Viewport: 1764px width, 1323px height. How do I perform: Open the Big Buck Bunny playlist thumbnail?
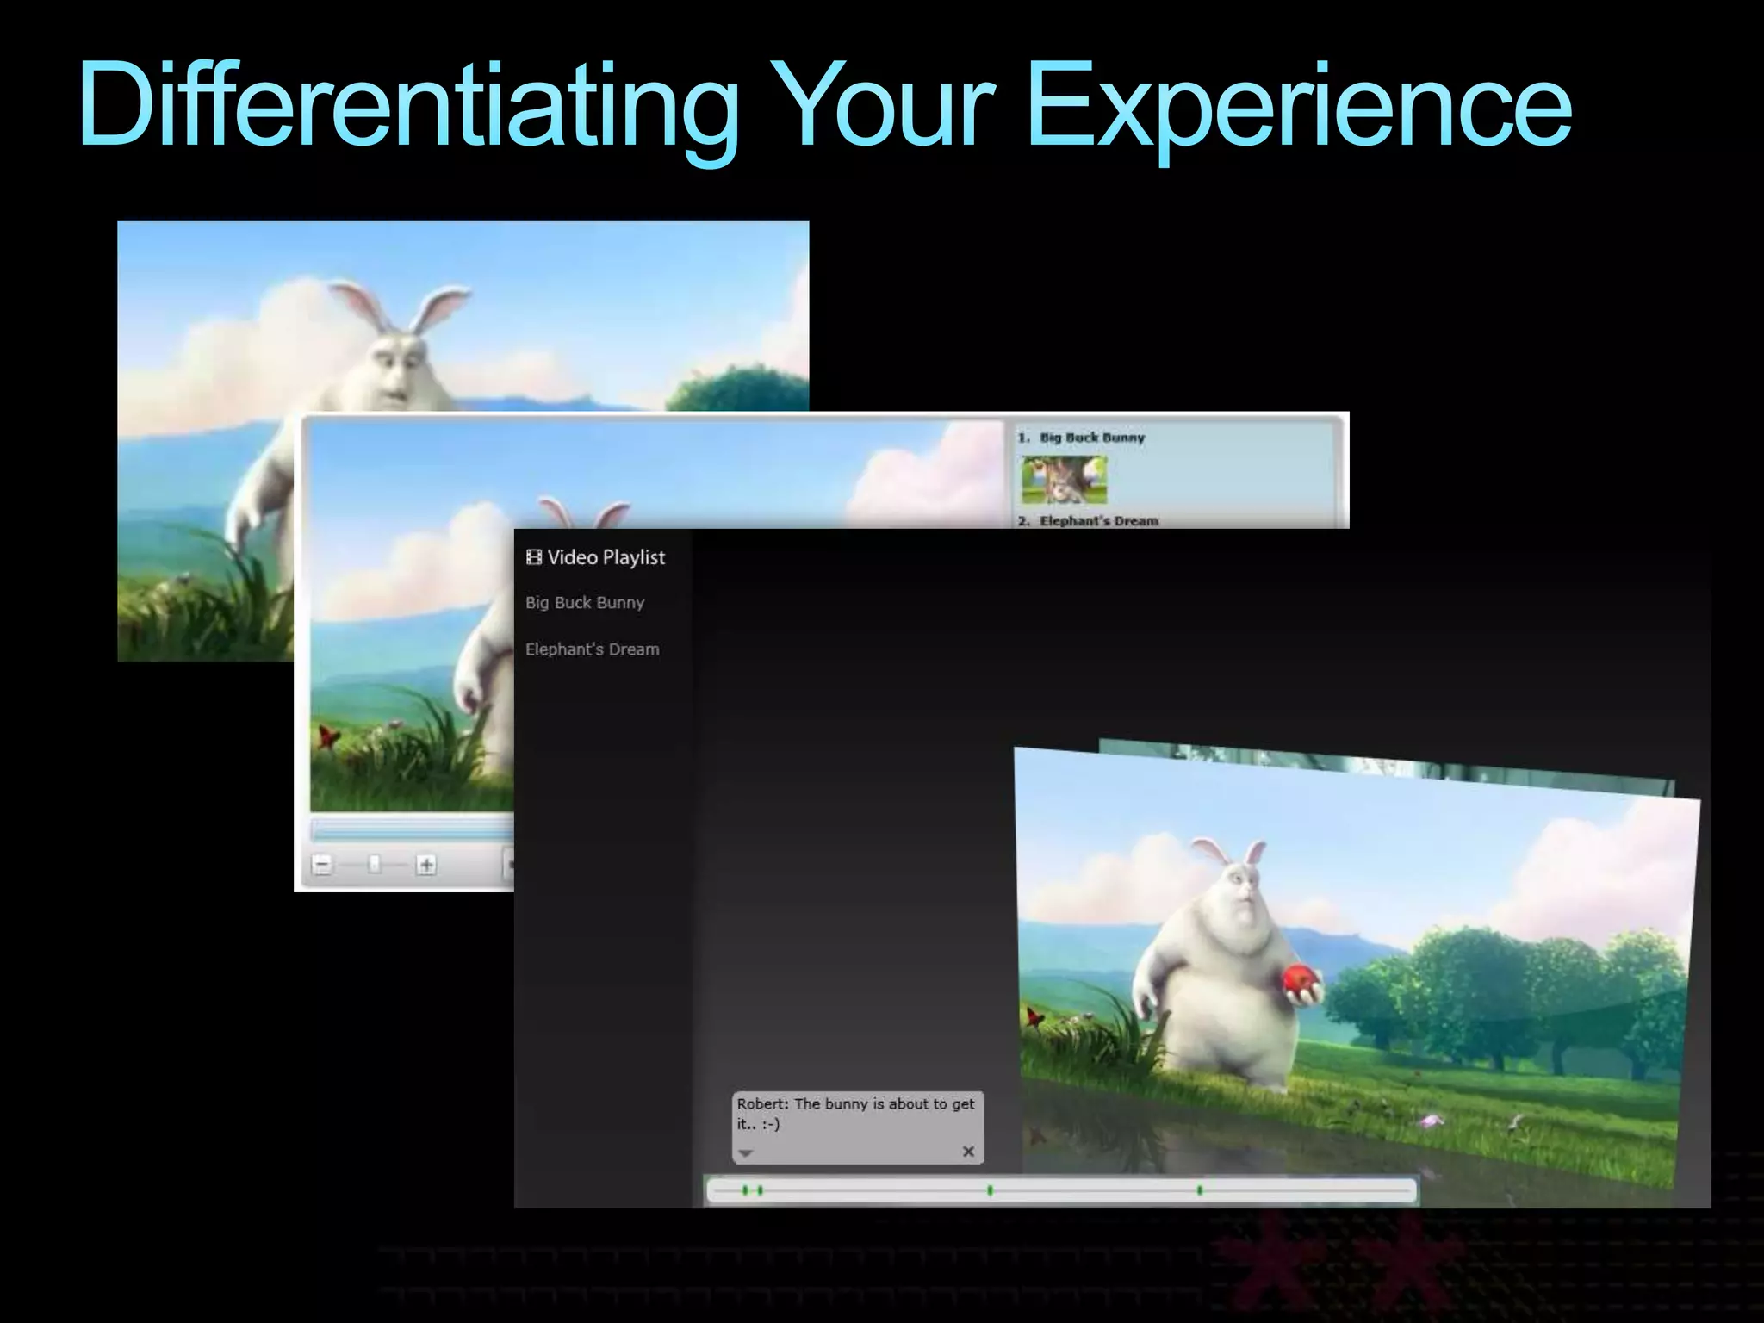pyautogui.click(x=1064, y=480)
